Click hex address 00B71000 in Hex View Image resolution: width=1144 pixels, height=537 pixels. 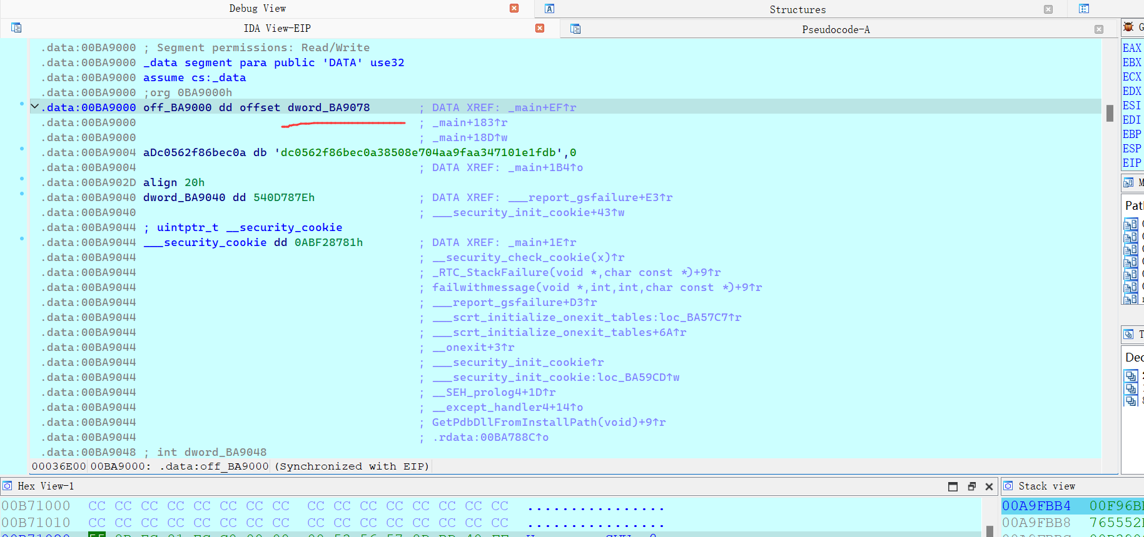(36, 506)
